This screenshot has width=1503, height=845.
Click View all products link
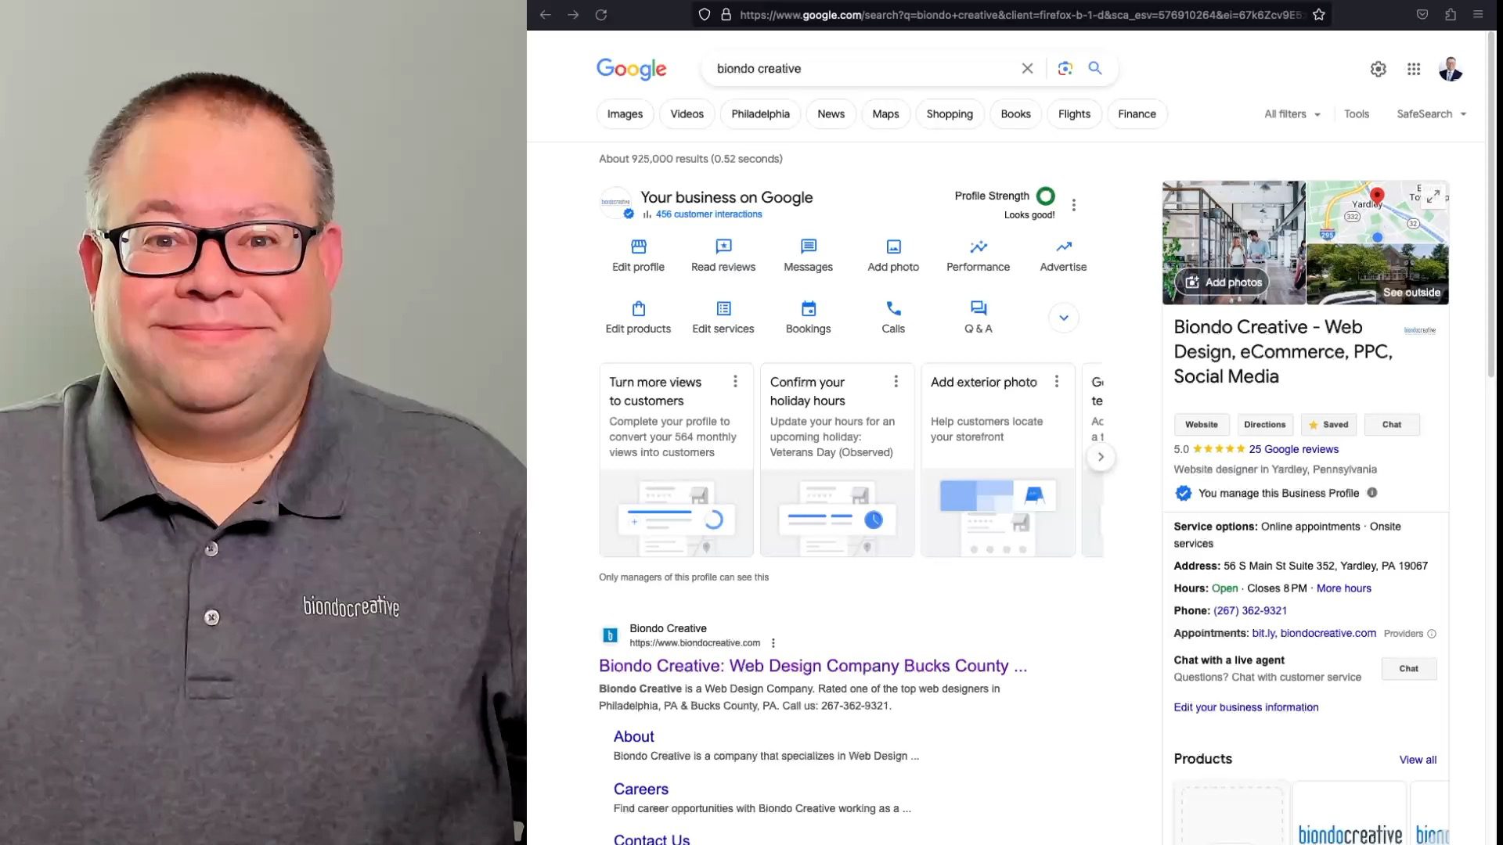coord(1418,760)
